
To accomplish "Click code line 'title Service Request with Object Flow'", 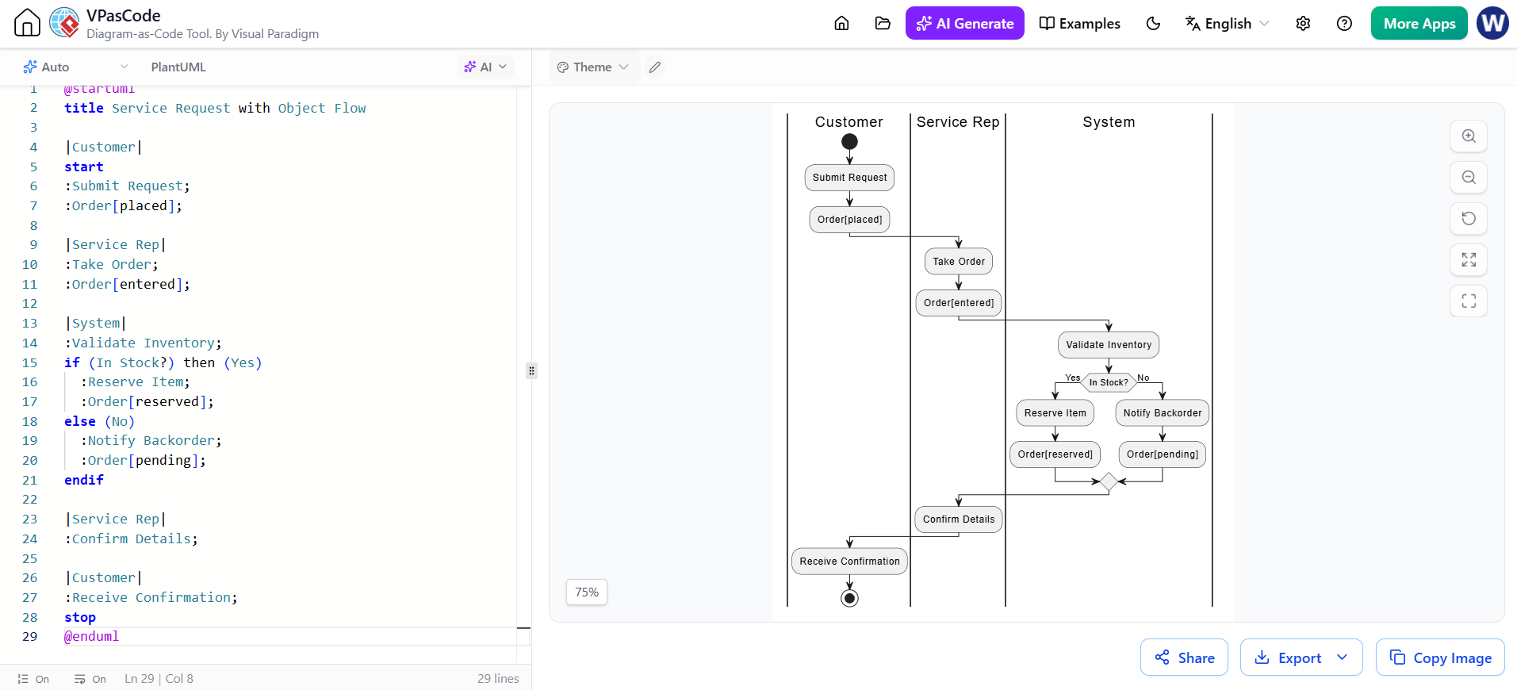I will (x=215, y=108).
